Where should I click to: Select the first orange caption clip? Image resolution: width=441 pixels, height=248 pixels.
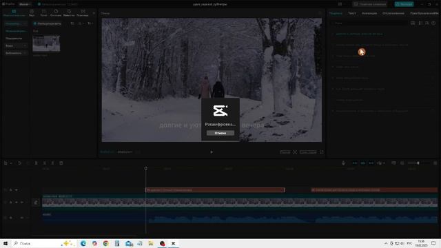[x=215, y=190]
